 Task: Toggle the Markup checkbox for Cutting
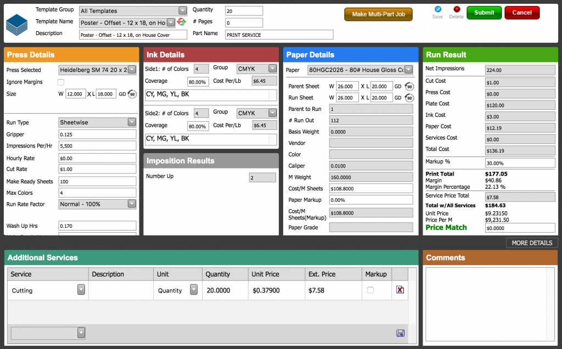(x=370, y=290)
